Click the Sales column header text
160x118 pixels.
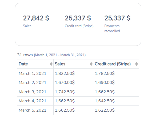coord(60,64)
